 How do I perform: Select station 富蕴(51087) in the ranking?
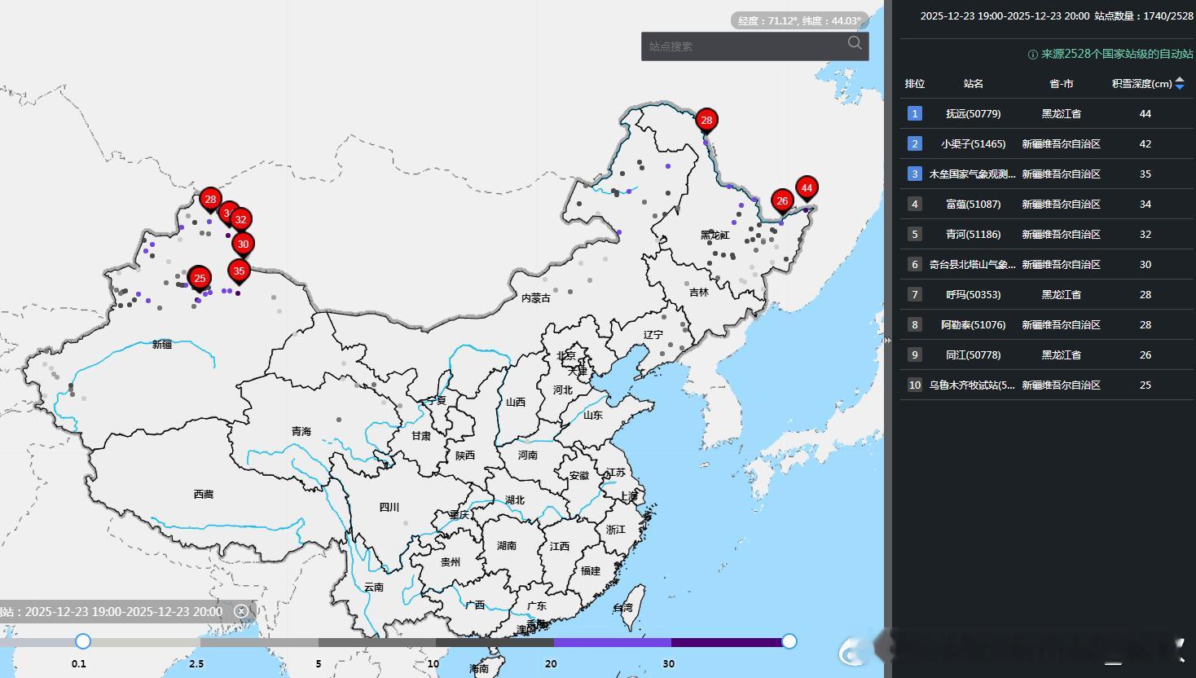pos(974,205)
